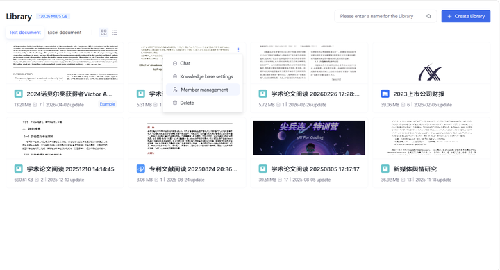Click title 学术论文阅读 20251210 14:14:45
Screen dimensions: 500x270
[70, 169]
